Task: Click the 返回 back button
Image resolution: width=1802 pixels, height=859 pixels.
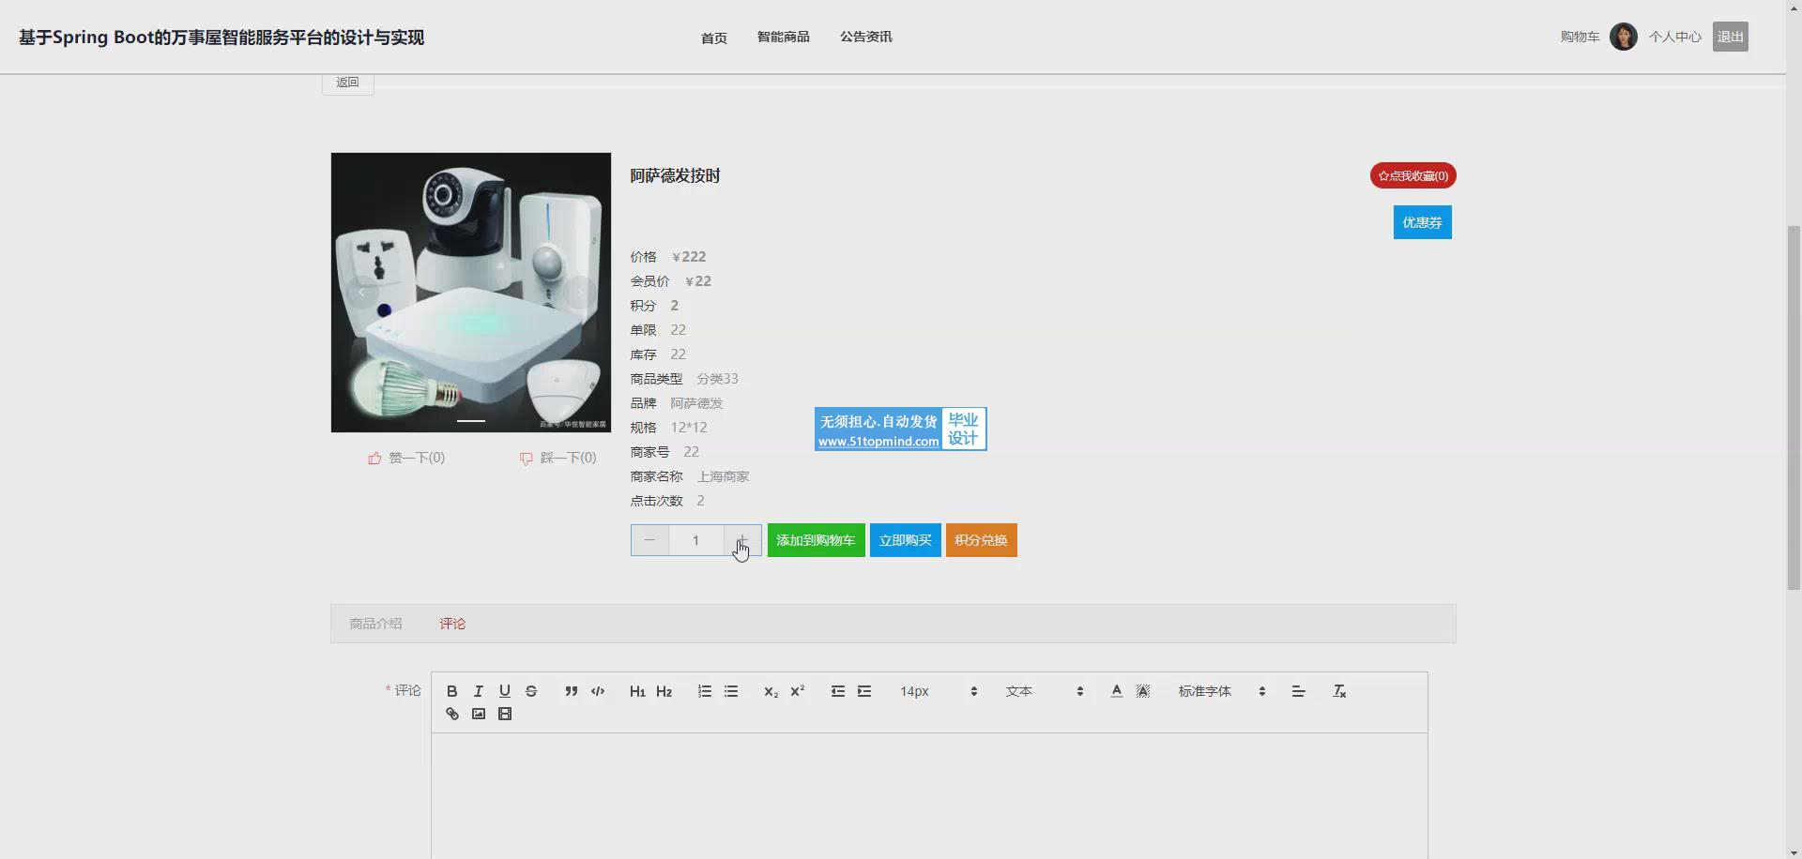Action: point(348,83)
